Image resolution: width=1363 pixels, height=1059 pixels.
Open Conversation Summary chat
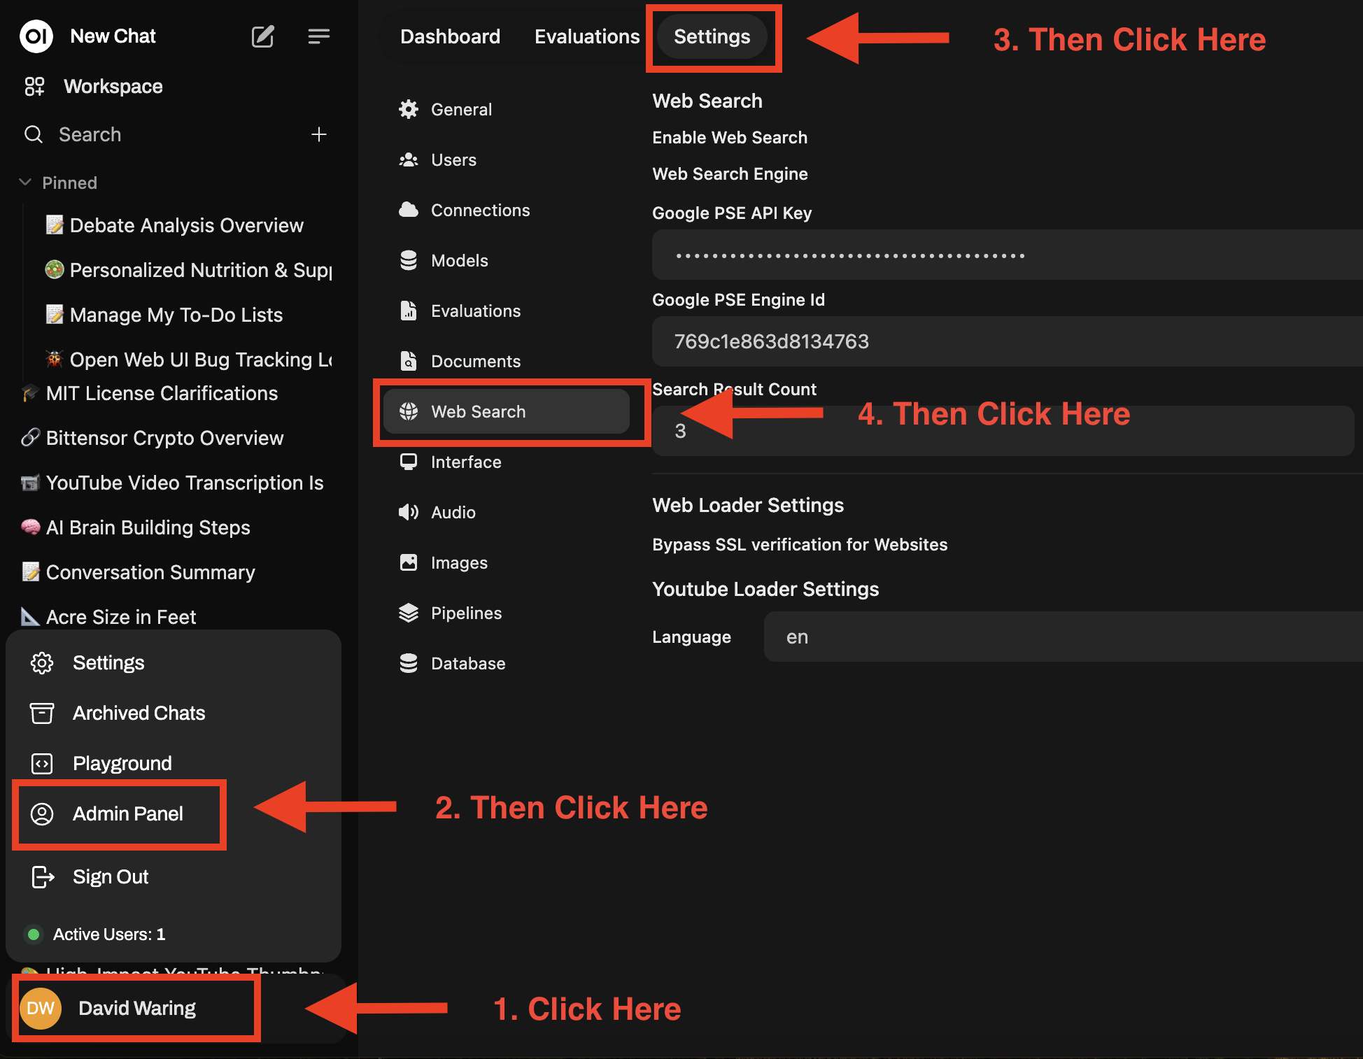(139, 572)
